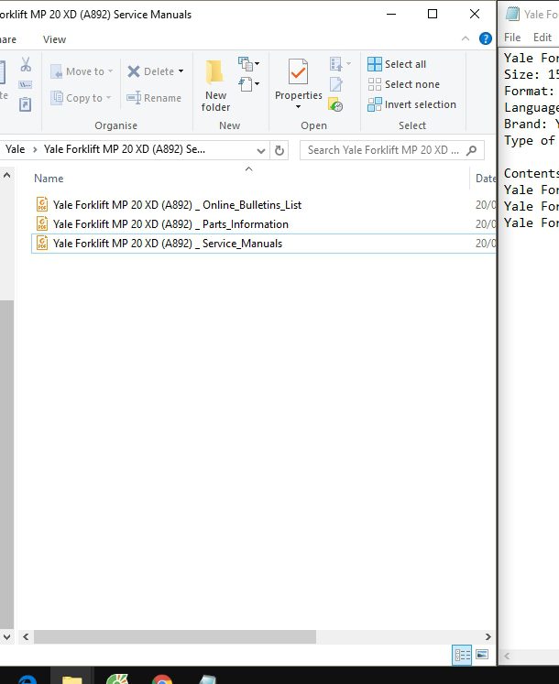Click the Parts_Information PDF icon
559x684 pixels.
pyautogui.click(x=42, y=223)
